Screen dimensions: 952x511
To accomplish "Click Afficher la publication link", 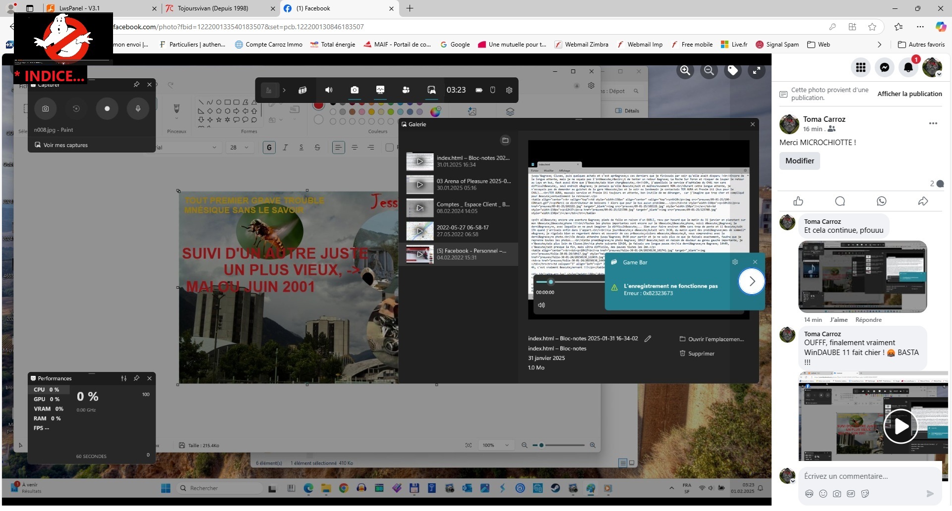I will (x=909, y=94).
